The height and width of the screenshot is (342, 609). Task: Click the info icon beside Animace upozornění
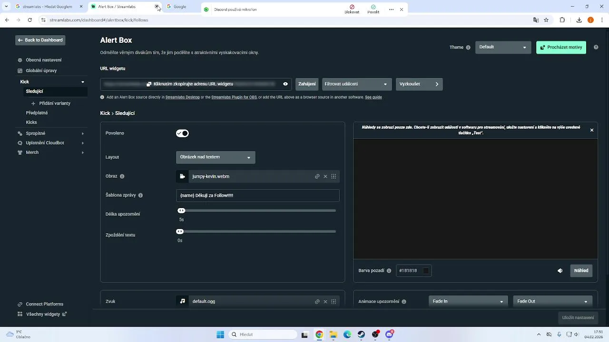[404, 302]
